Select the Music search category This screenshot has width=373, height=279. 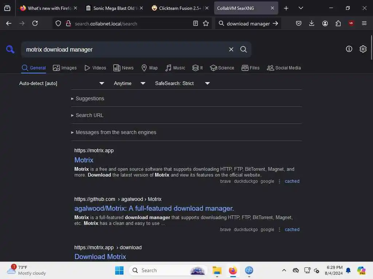(175, 68)
